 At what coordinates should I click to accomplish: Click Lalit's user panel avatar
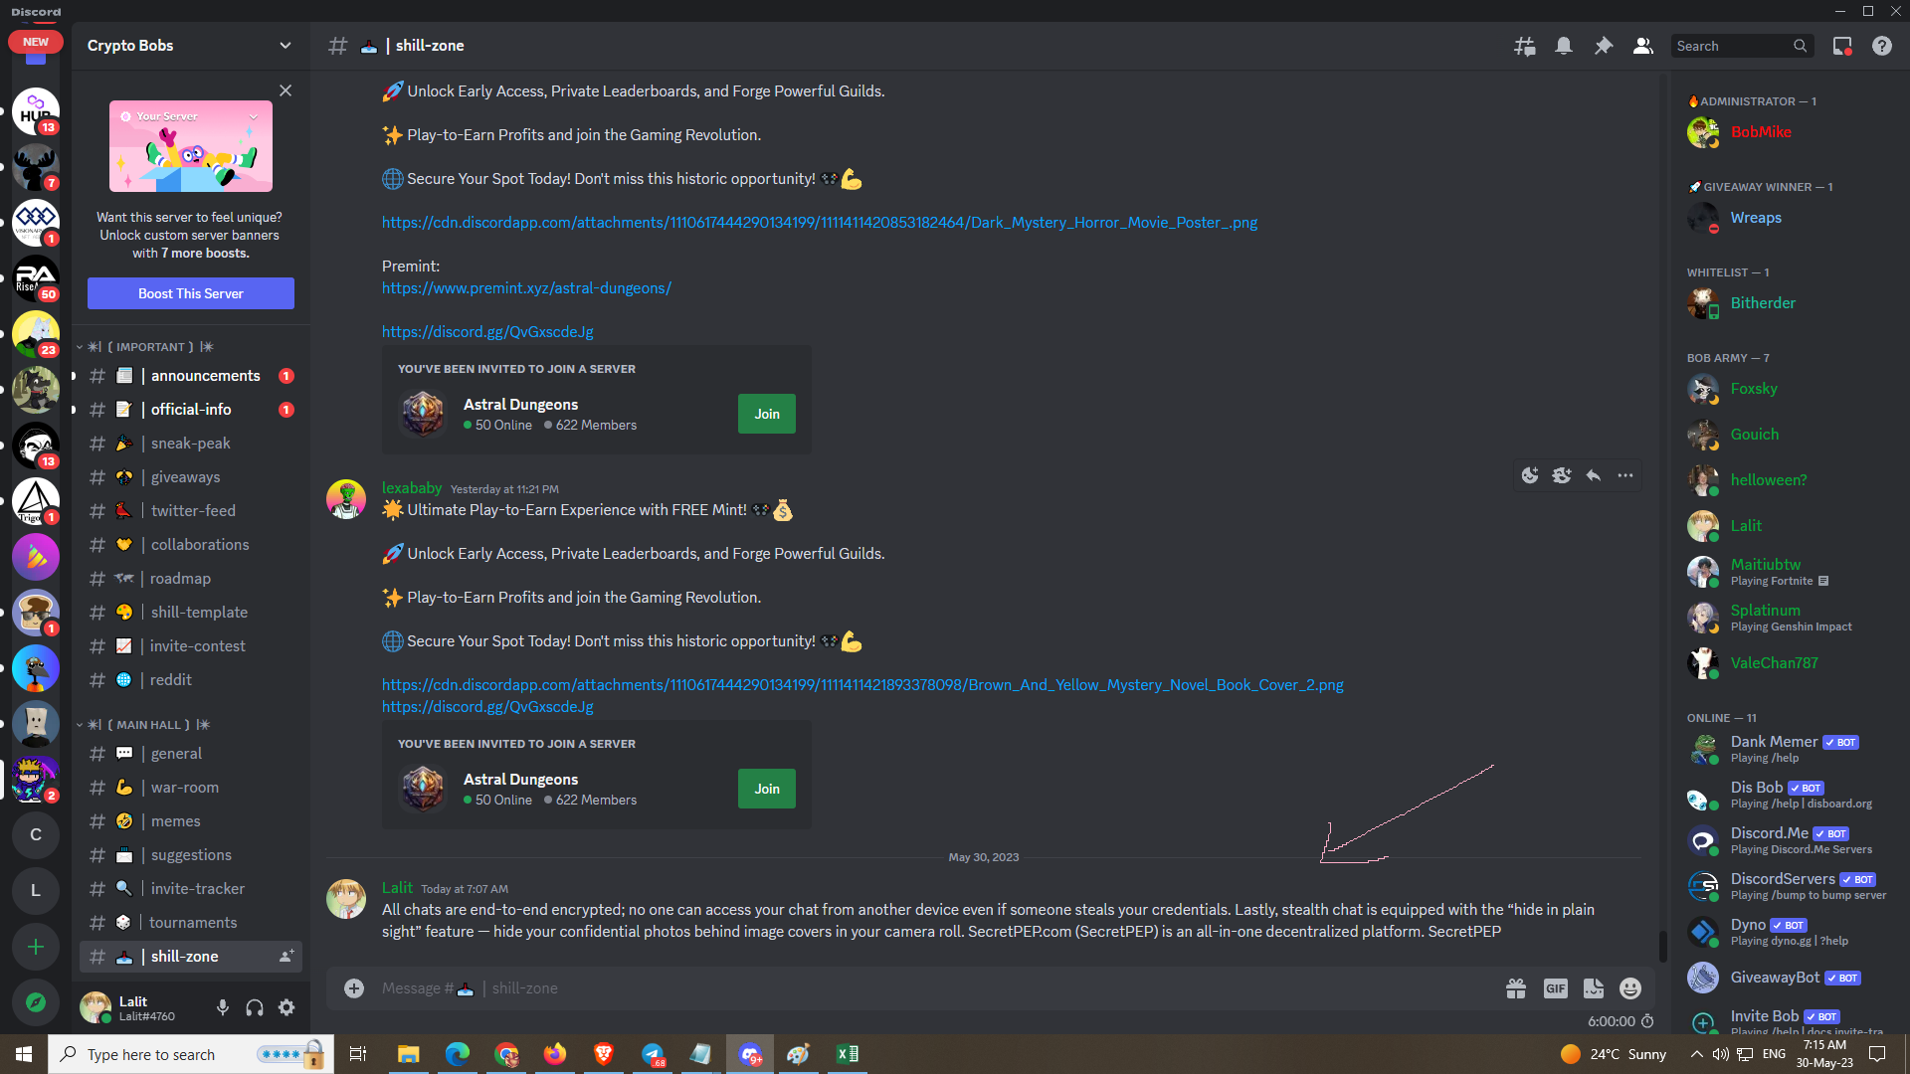click(x=95, y=1007)
